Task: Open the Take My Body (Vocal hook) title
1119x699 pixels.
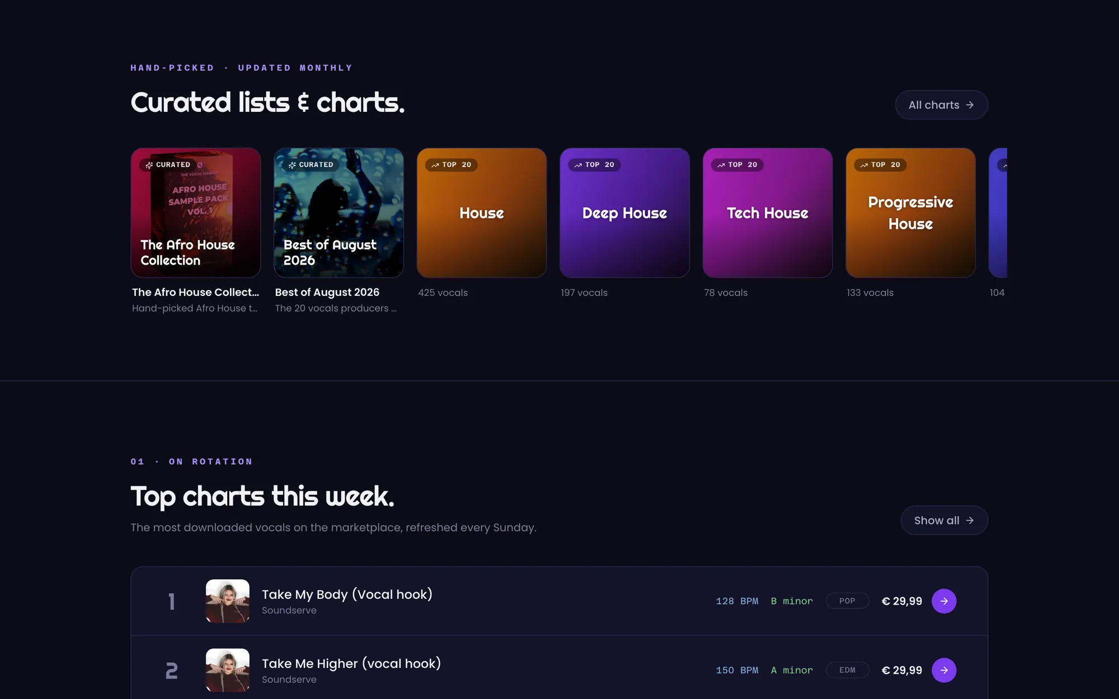Action: pos(347,594)
